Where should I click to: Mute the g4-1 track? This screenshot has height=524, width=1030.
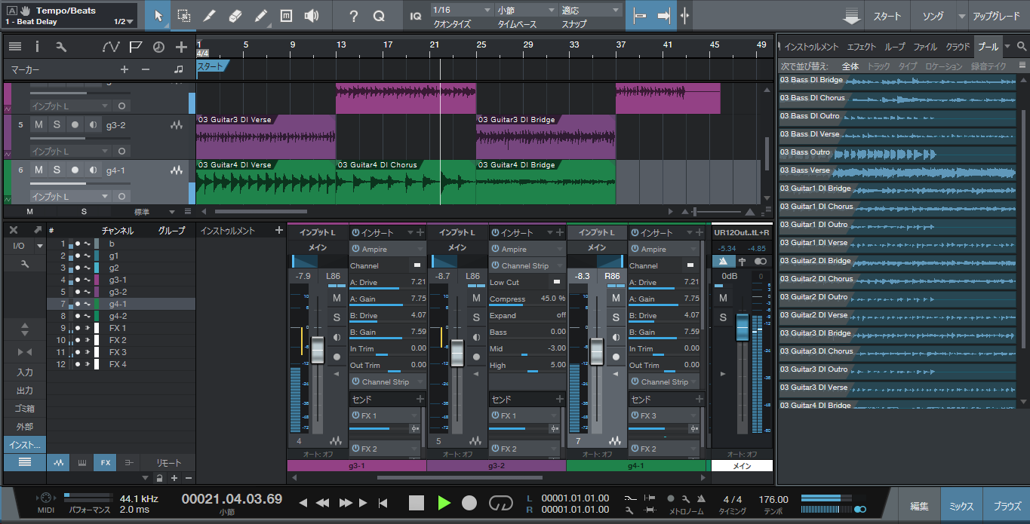coord(38,170)
